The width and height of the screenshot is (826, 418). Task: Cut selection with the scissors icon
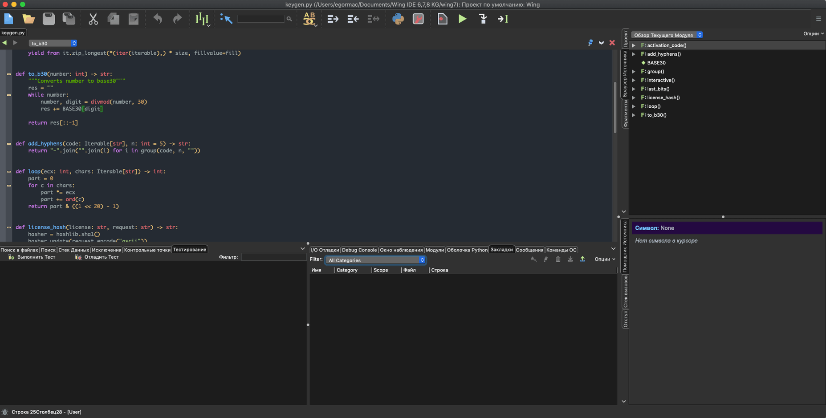coord(93,19)
